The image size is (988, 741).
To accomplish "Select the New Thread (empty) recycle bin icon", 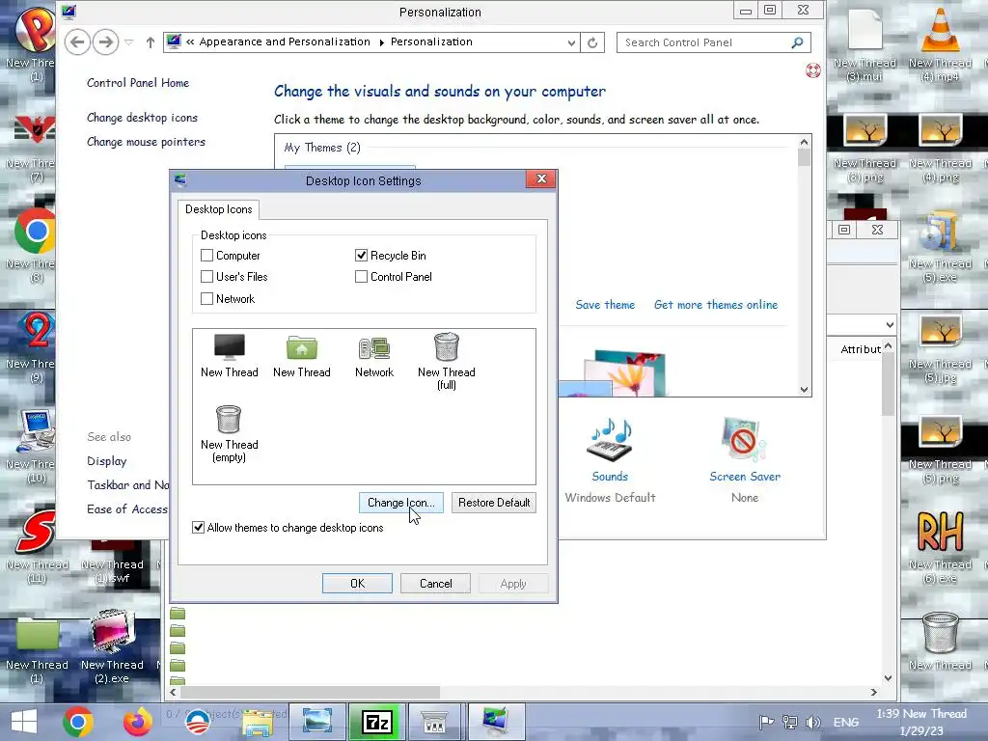I will tap(229, 433).
